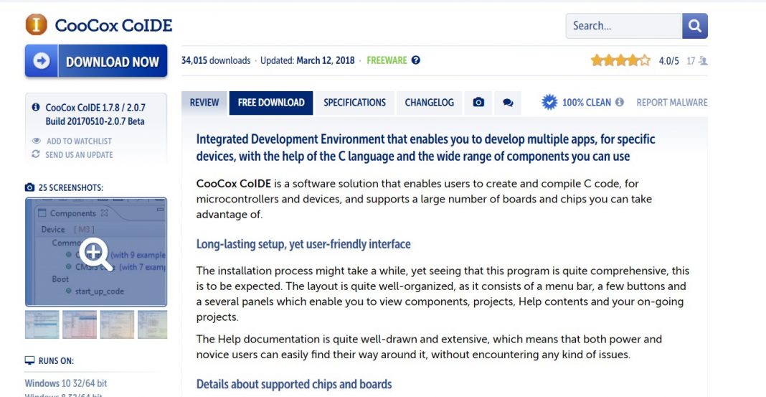
Task: Switch to the Review tab
Action: (204, 103)
